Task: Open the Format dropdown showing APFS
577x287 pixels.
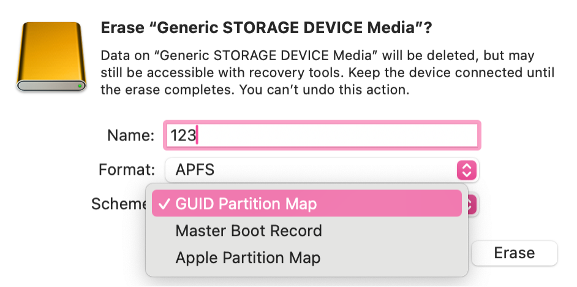Action: point(322,170)
